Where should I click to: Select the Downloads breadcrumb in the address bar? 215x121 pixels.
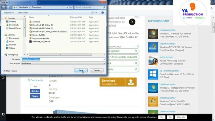[36, 7]
